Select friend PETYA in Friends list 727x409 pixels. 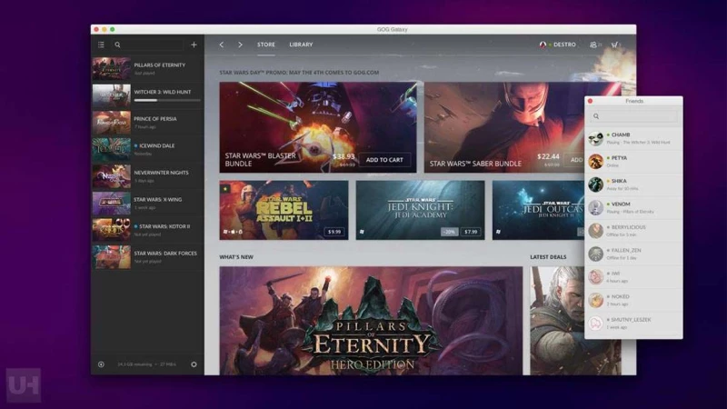tap(633, 162)
